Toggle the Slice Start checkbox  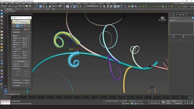[x=14, y=80]
